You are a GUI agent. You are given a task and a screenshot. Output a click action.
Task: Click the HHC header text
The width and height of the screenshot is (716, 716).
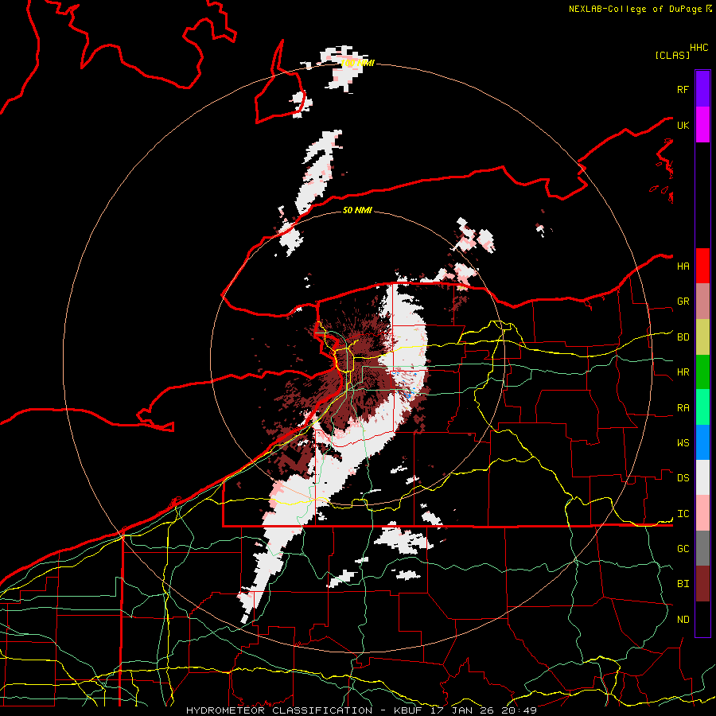coord(698,48)
